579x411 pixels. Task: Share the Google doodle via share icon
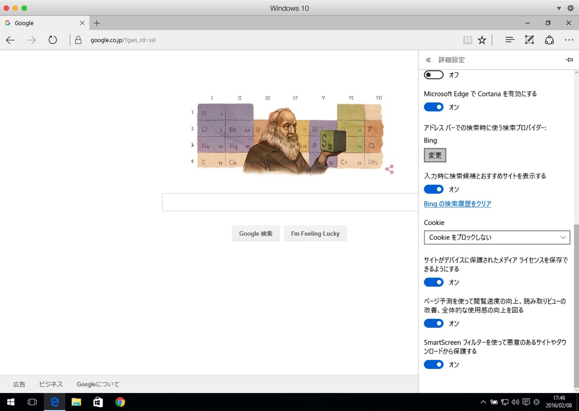389,169
